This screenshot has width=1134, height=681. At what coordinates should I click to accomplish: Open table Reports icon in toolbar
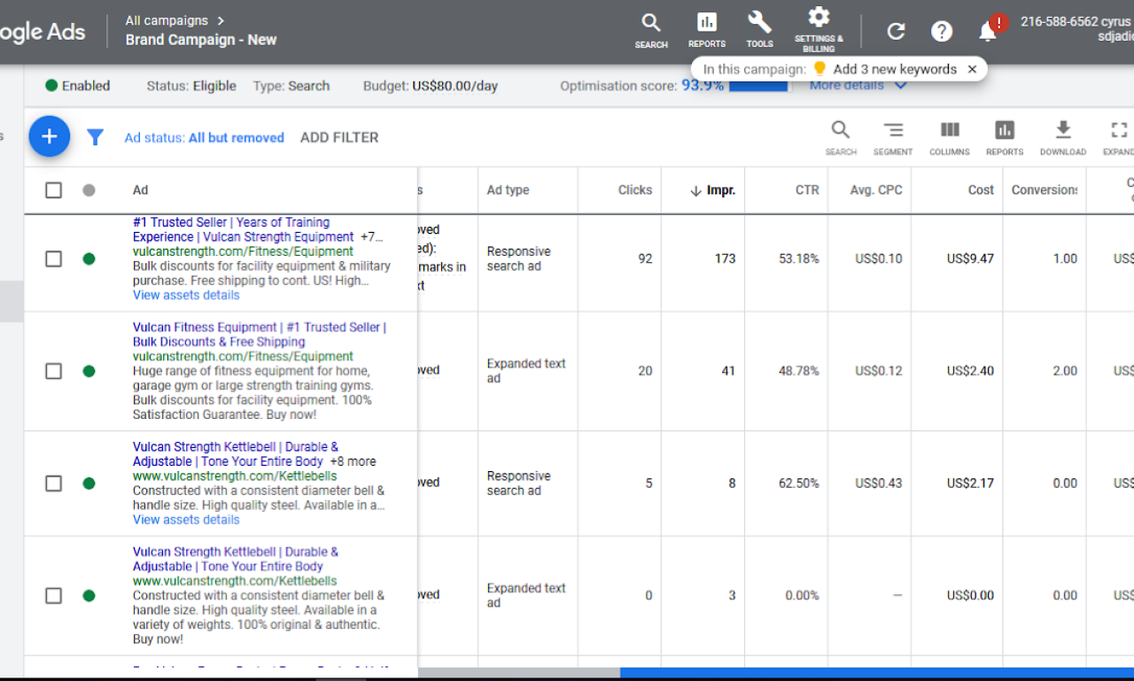(1005, 138)
